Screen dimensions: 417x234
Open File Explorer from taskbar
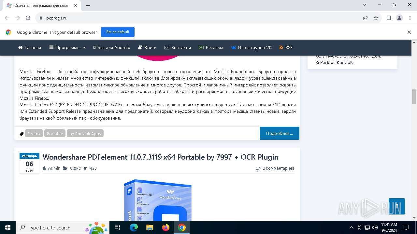pyautogui.click(x=150, y=227)
